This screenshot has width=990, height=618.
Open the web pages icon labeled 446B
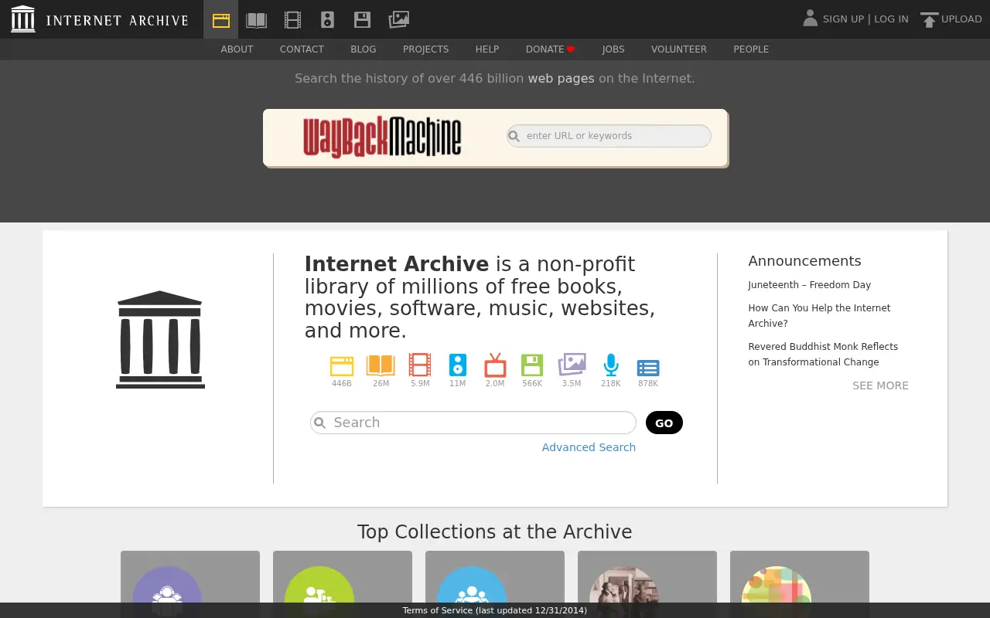point(342,365)
